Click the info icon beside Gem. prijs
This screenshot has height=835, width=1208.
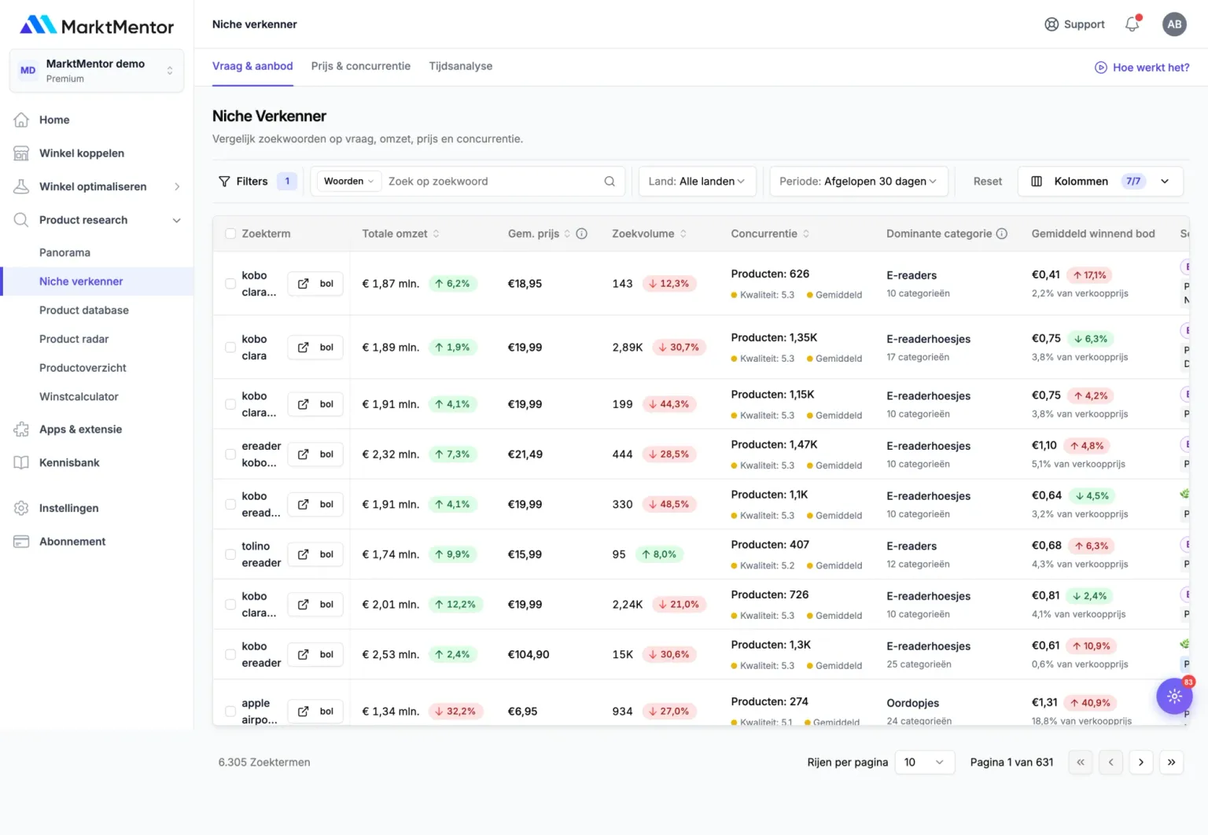(582, 234)
